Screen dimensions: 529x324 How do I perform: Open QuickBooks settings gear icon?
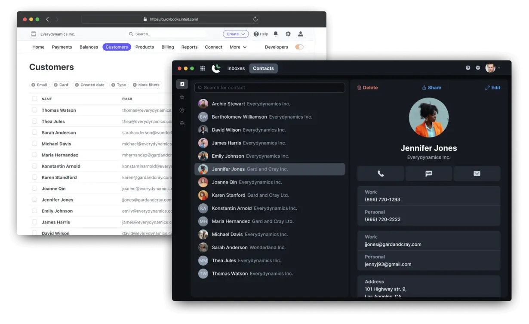(288, 34)
